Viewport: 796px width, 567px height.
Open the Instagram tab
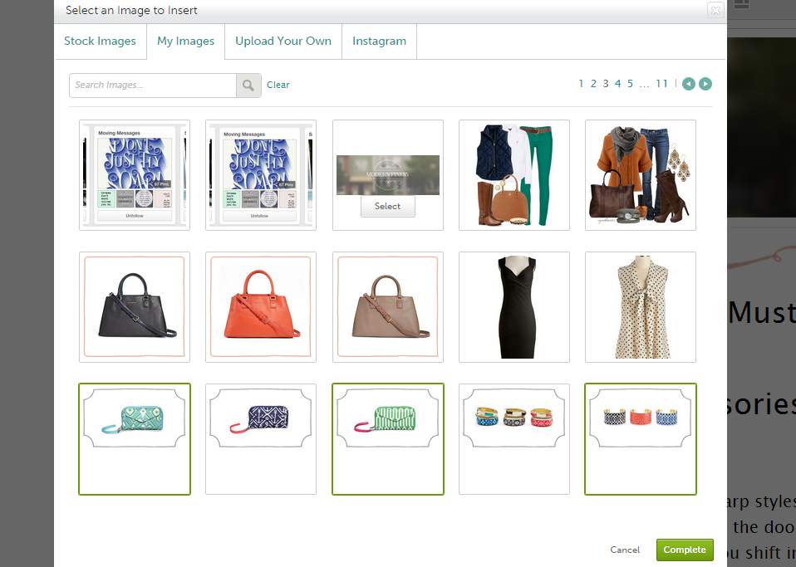pyautogui.click(x=379, y=42)
